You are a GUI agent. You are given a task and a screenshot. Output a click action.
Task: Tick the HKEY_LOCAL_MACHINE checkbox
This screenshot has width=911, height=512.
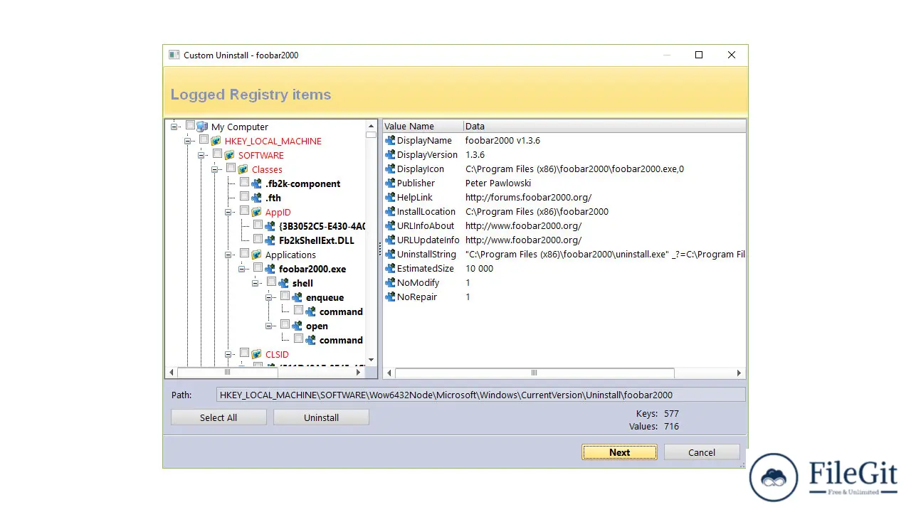204,139
